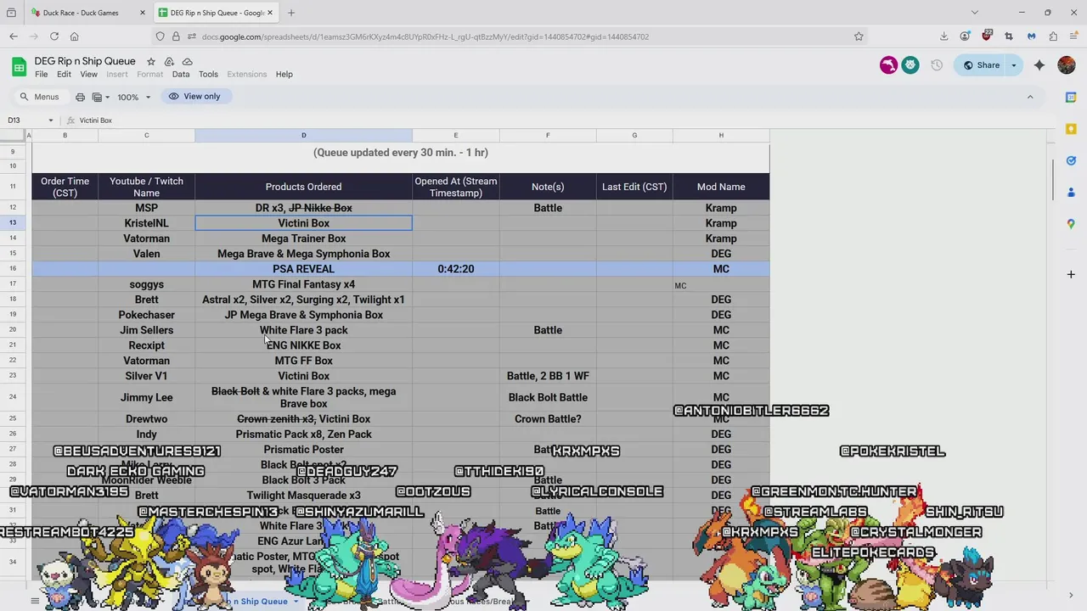The height and width of the screenshot is (611, 1087).
Task: Open a new browser tab
Action: point(291,13)
